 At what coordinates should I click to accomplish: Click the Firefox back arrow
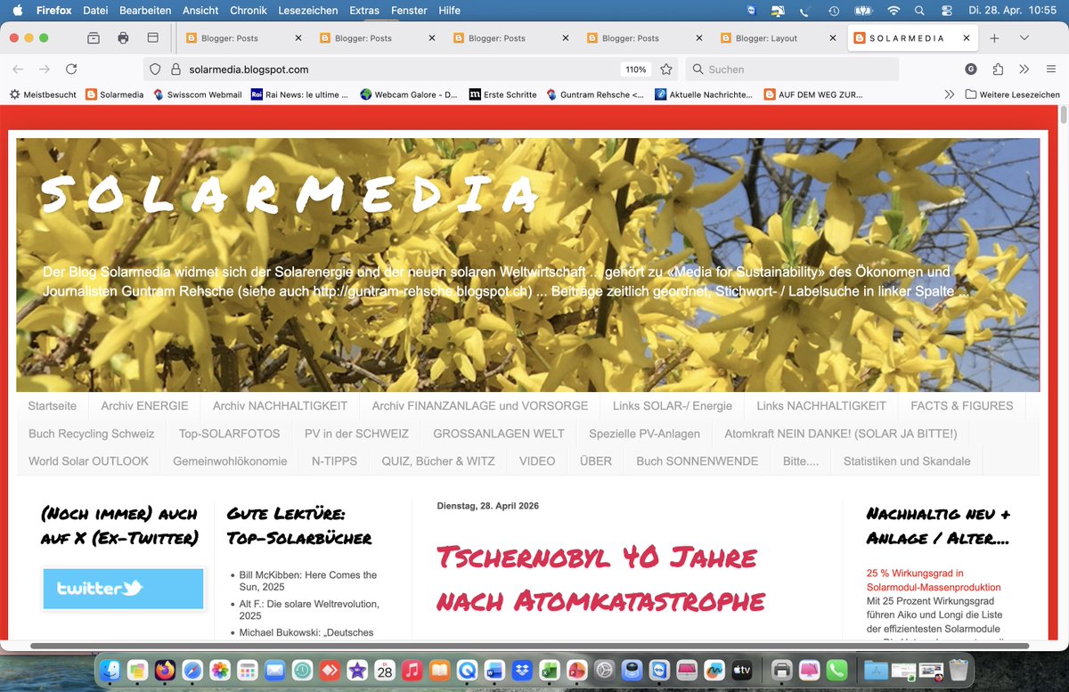pyautogui.click(x=19, y=69)
